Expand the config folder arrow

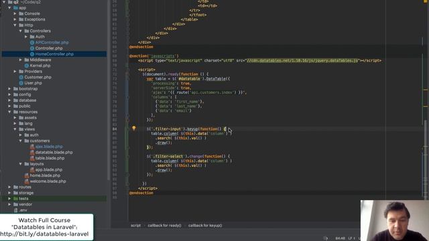(9, 94)
